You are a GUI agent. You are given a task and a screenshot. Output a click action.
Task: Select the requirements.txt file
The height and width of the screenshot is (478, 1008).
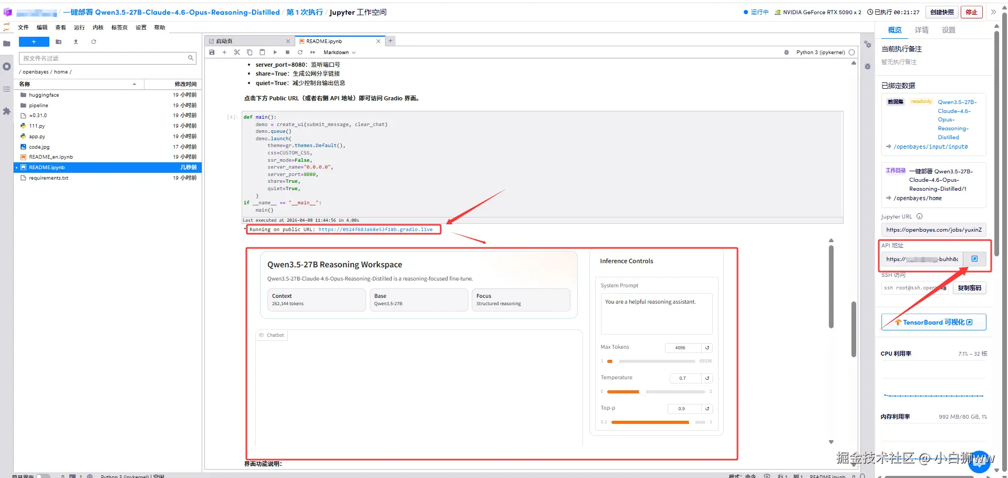tap(108, 178)
